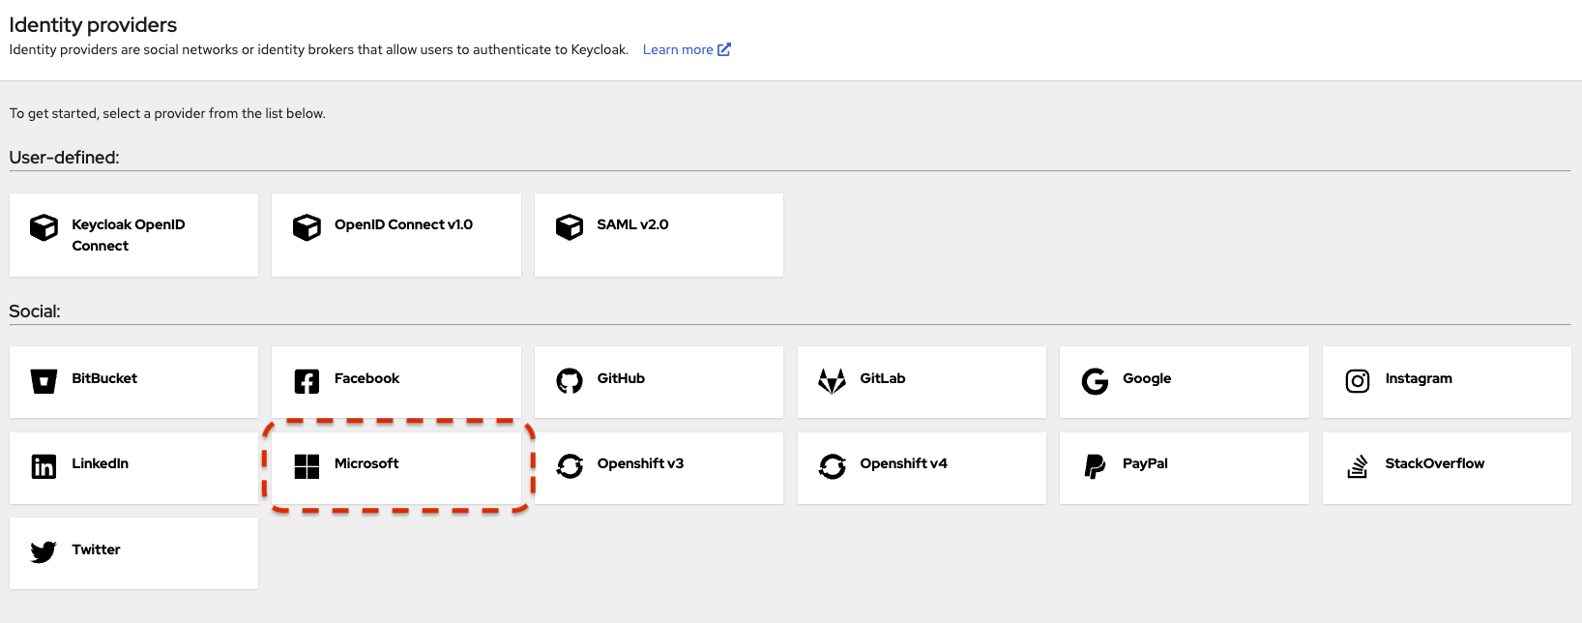The height and width of the screenshot is (623, 1582).
Task: Click the PayPal logo icon
Action: [1095, 466]
